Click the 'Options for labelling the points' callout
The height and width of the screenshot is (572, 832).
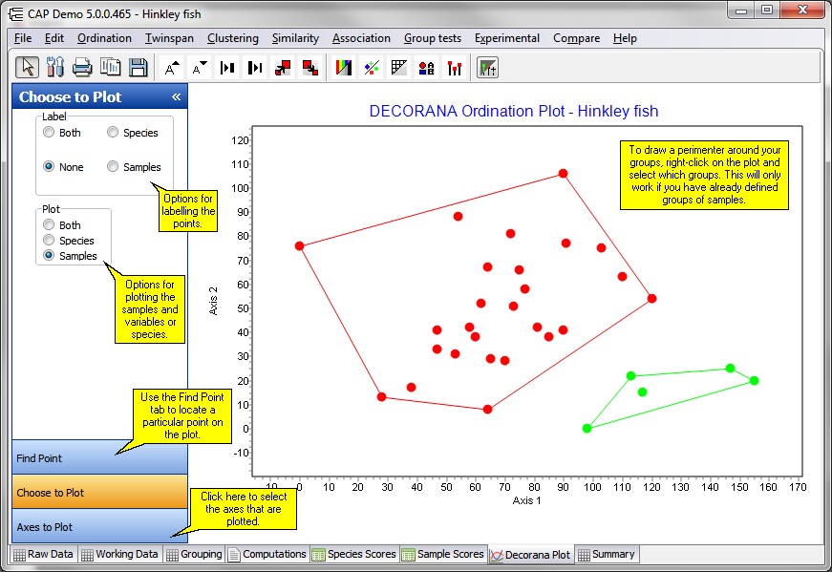pos(188,211)
